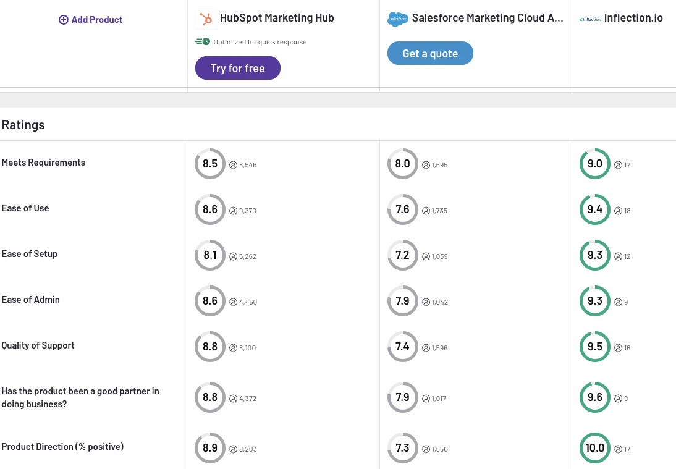Click reviewer icon beside HubSpot 8,546 count
The image size is (676, 469).
click(x=234, y=165)
